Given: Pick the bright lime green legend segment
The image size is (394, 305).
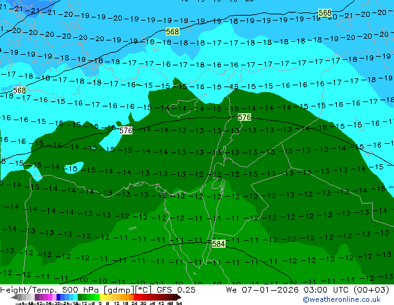Looking at the screenshot, I should coord(97,297).
